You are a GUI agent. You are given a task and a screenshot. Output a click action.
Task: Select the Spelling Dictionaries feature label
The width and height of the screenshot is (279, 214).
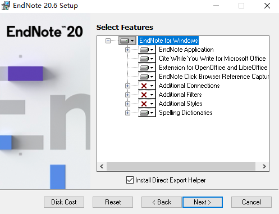[186, 113]
